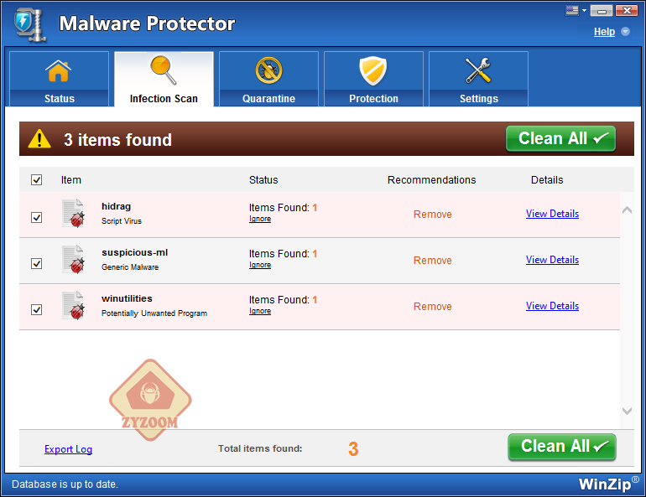Click the hidrag item name
This screenshot has width=646, height=497.
tap(116, 206)
